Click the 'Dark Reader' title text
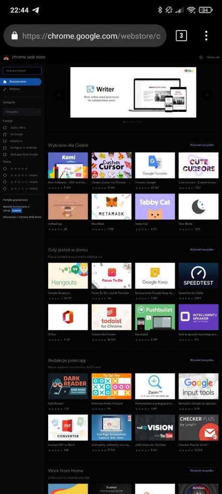 (x=56, y=403)
